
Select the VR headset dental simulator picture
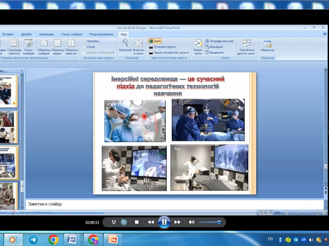pyautogui.click(x=134, y=168)
